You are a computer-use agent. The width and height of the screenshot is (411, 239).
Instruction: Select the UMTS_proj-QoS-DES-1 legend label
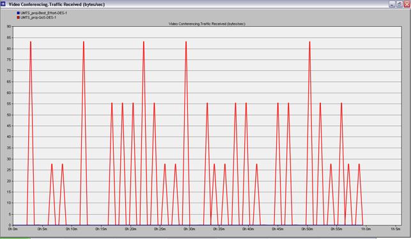(38, 17)
